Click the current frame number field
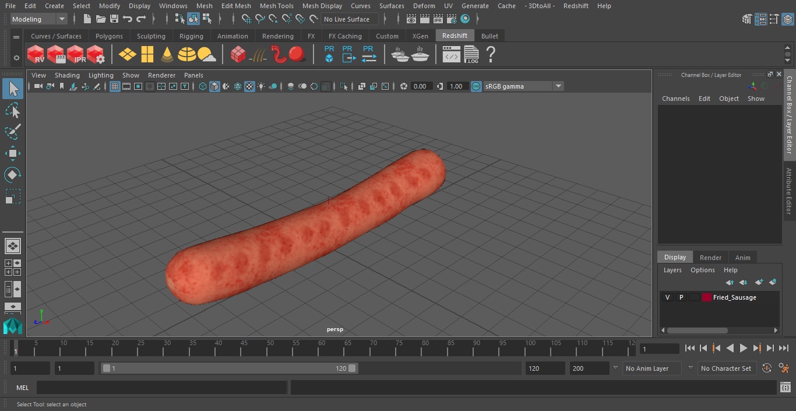The height and width of the screenshot is (411, 796). click(x=660, y=349)
